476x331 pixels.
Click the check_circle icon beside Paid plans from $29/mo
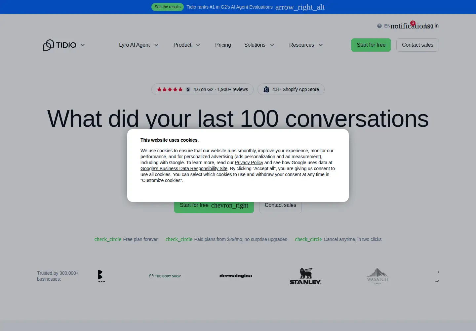click(179, 239)
